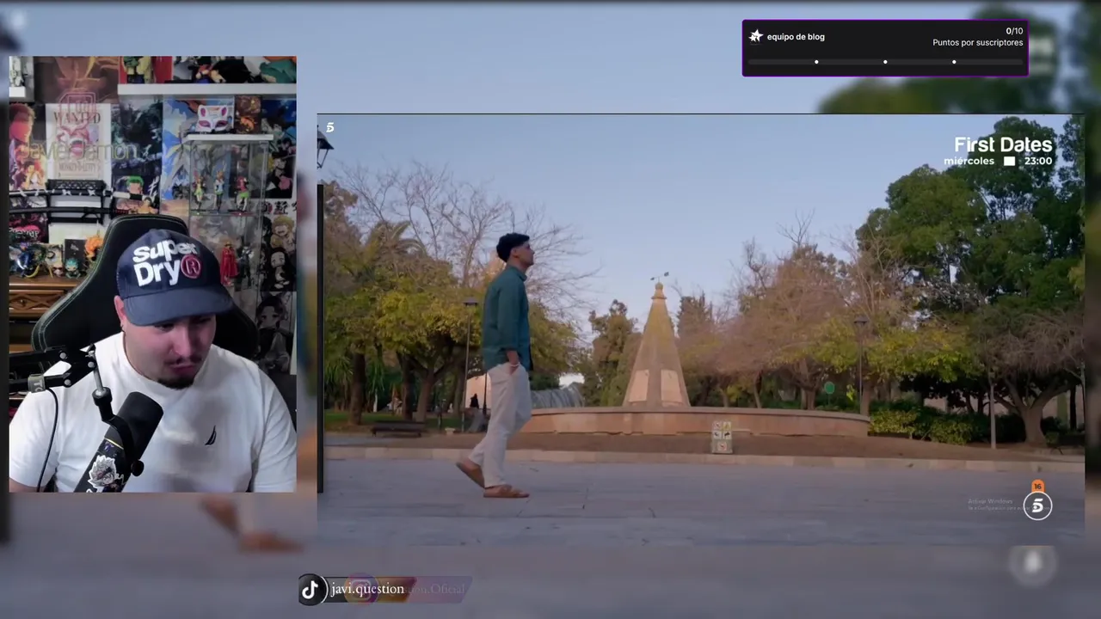Click the javi.question username label
The image size is (1101, 619).
point(367,589)
